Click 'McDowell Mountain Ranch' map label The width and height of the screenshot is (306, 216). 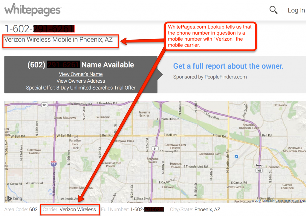point(294,149)
